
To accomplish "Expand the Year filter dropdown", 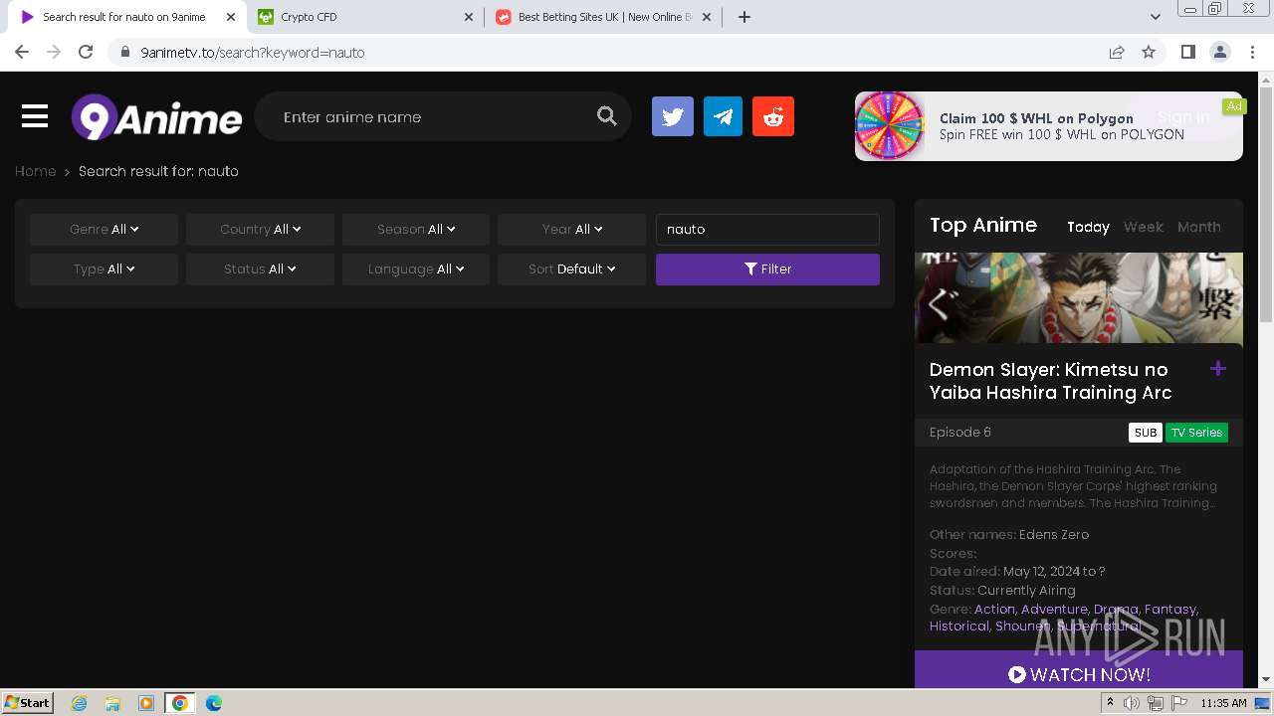I will (x=572, y=230).
